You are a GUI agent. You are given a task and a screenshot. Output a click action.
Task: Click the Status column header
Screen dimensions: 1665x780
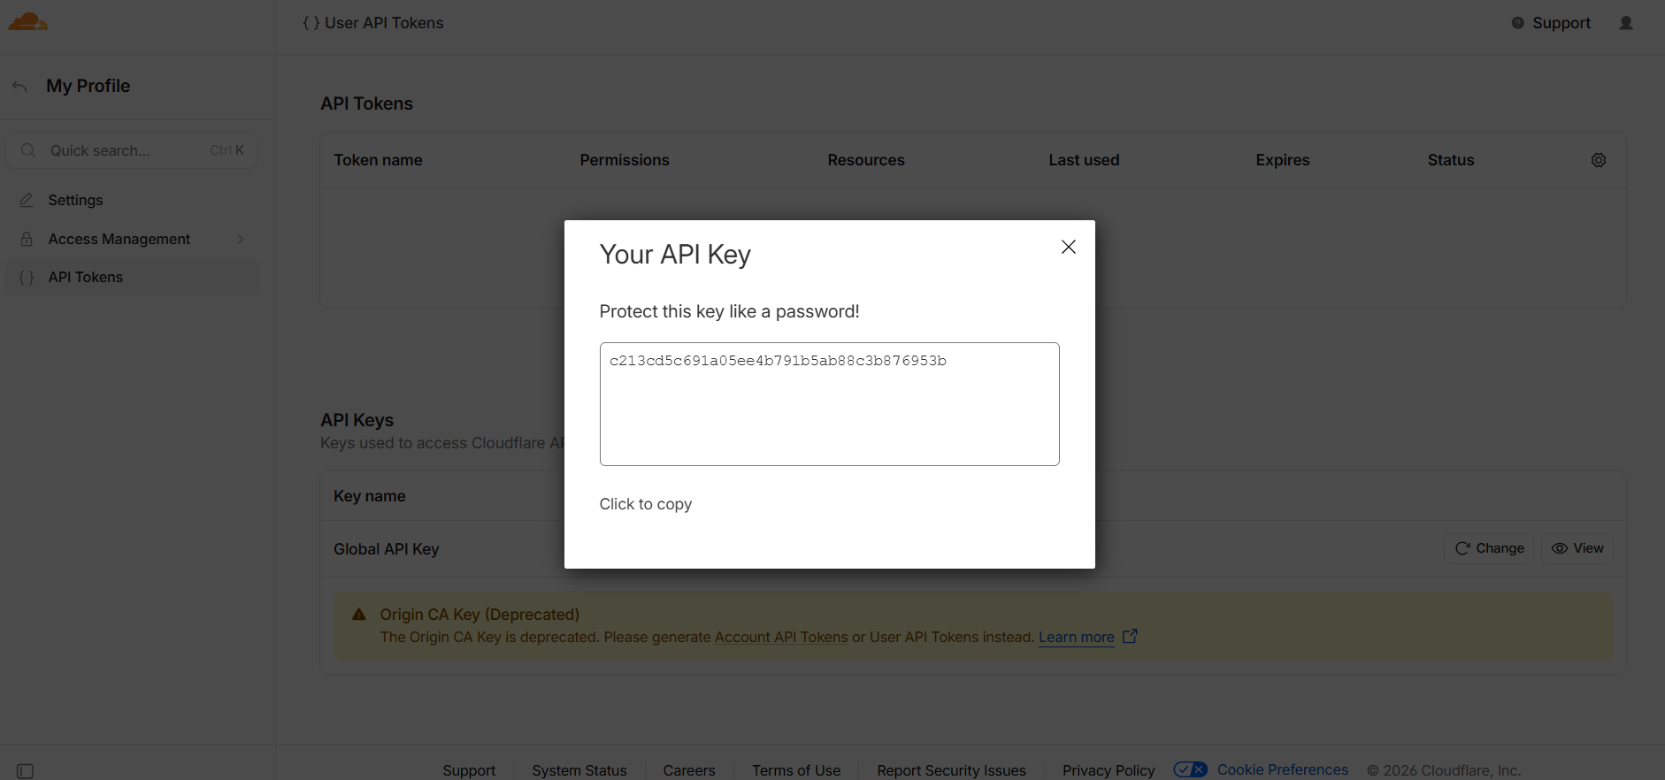pos(1451,160)
